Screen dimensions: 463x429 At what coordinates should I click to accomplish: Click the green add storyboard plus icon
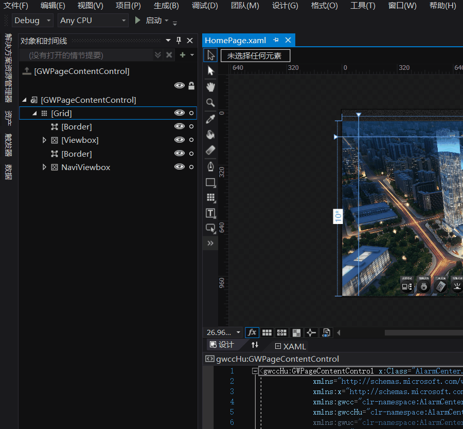pos(182,55)
